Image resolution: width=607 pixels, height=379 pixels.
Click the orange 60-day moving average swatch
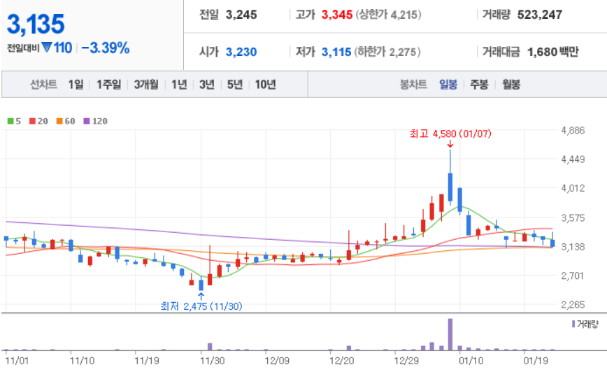pos(59,121)
